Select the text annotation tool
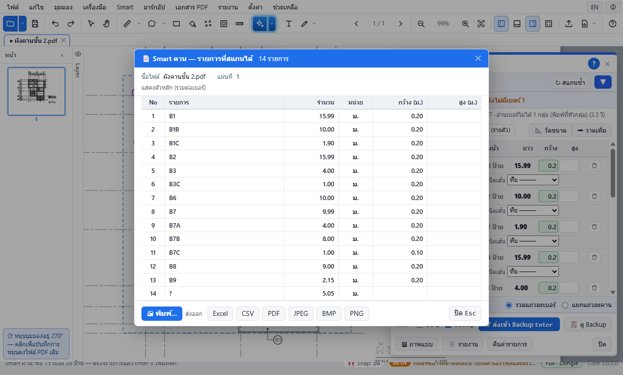623x375 pixels. pos(289,24)
